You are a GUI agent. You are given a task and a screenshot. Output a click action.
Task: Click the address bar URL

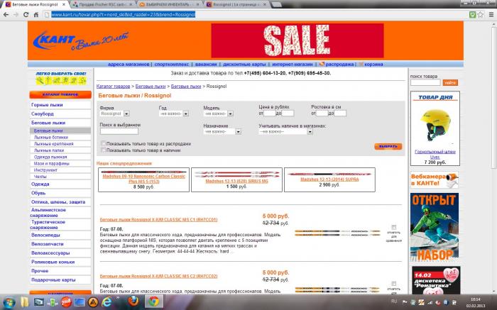(123, 15)
